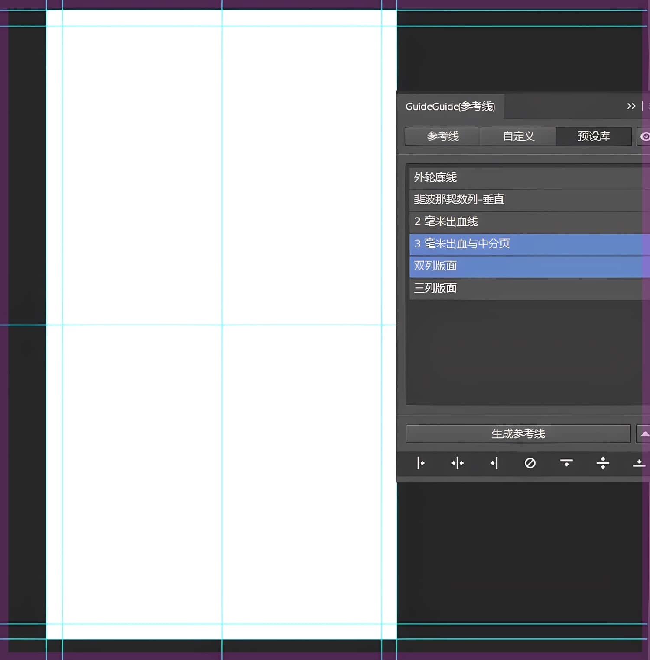Add a vertical midpoint guide
This screenshot has width=650, height=660.
pyautogui.click(x=457, y=463)
